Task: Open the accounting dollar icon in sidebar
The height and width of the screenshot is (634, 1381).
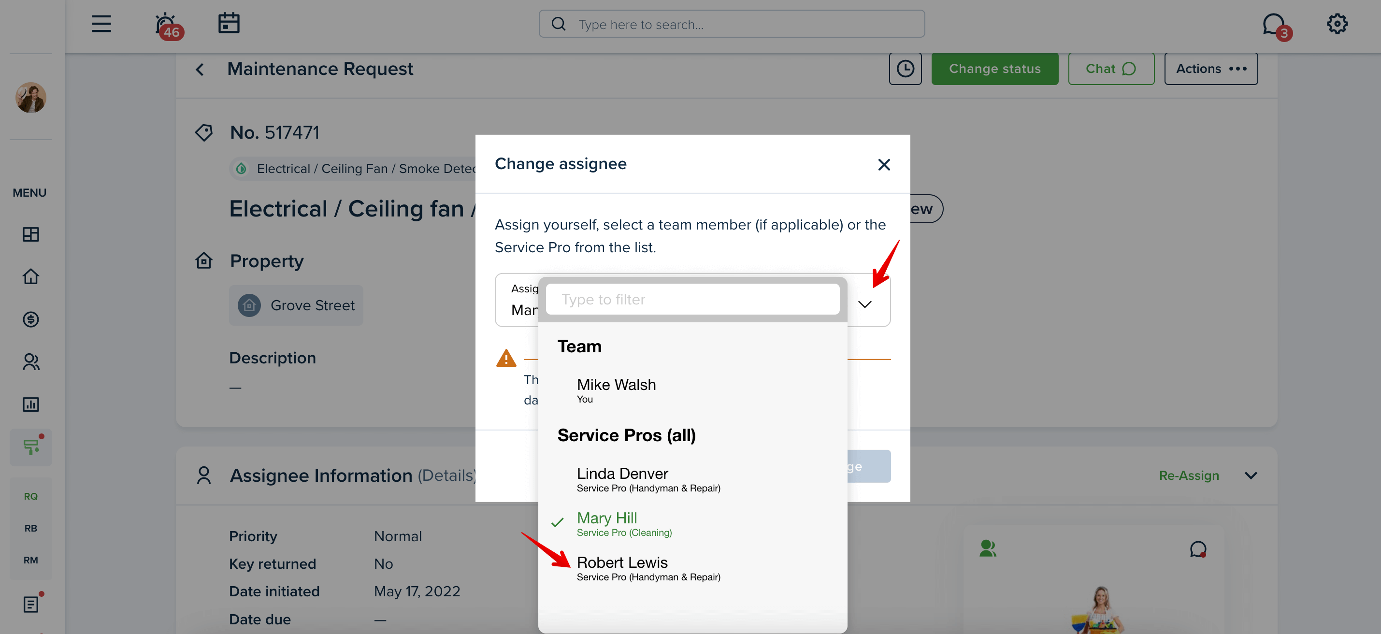Action: click(30, 319)
